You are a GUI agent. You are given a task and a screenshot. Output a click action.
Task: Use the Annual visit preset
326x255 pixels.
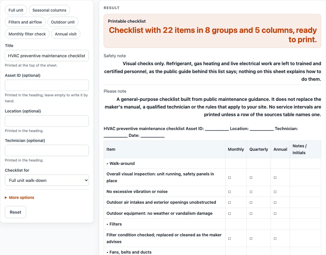point(66,34)
